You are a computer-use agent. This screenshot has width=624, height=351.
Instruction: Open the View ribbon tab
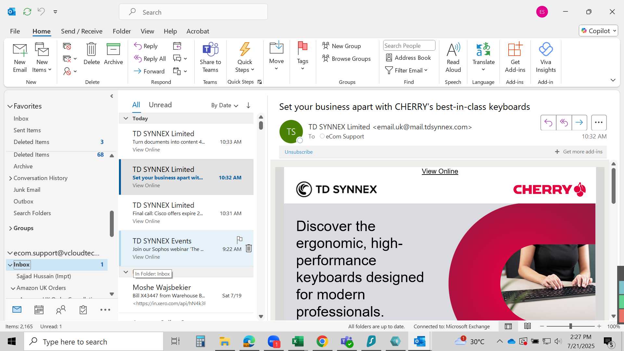point(147,31)
